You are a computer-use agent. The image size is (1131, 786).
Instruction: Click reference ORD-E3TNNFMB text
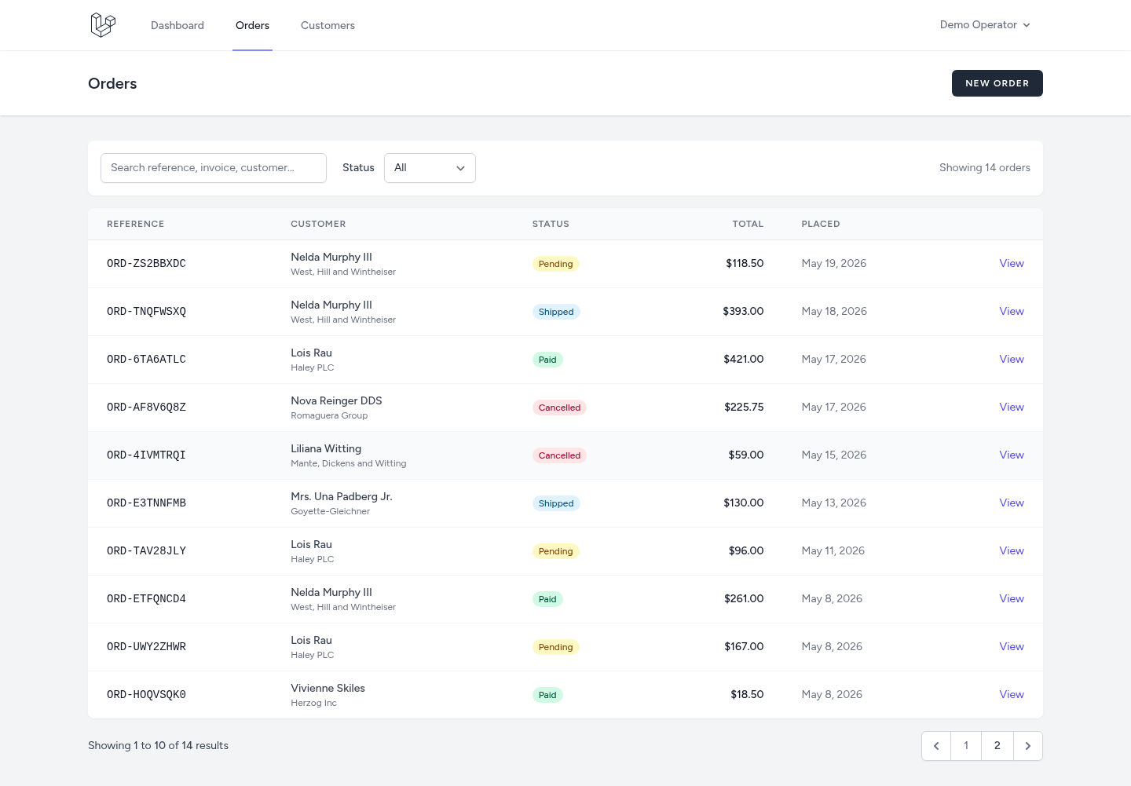pos(146,503)
